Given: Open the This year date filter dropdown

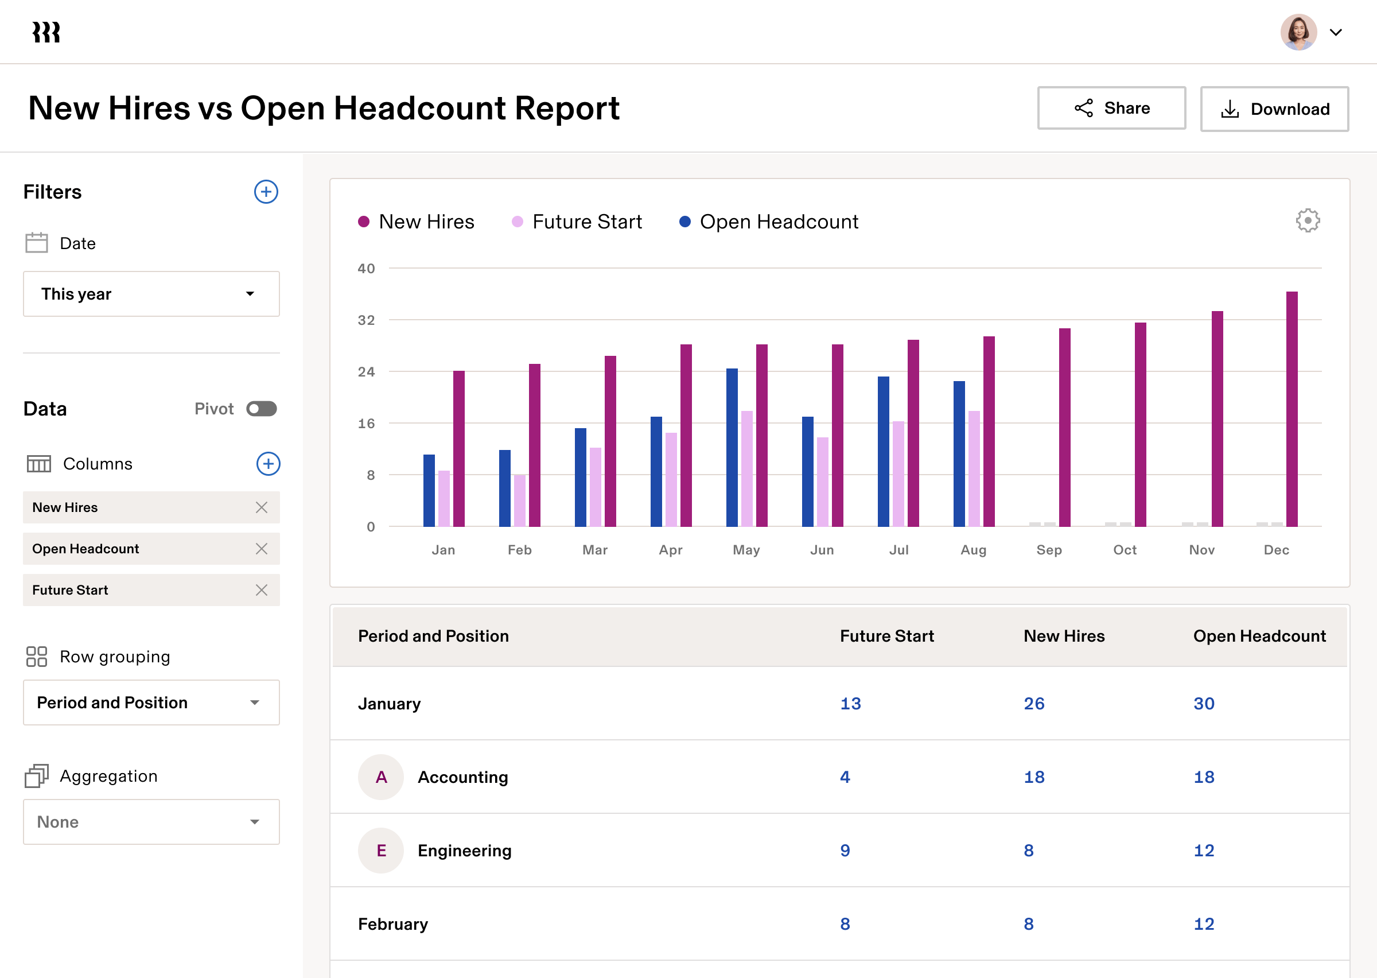Looking at the screenshot, I should point(150,294).
